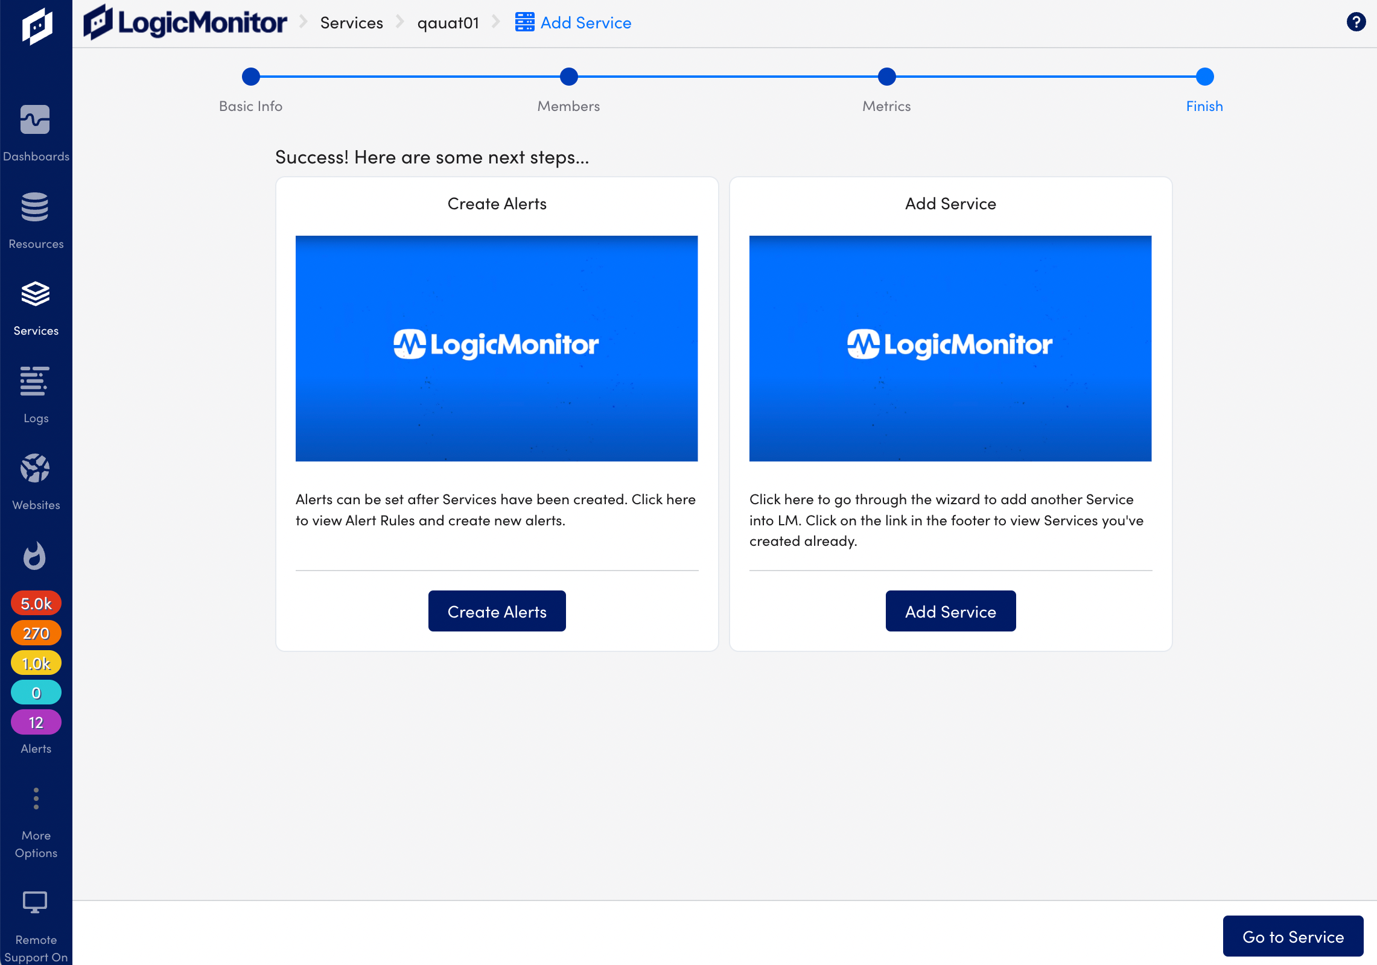
Task: Show the 5.0k critical alerts badge
Action: point(36,603)
